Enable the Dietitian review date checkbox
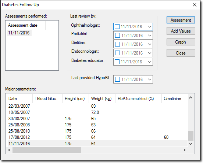203x163 pixels. click(x=117, y=44)
